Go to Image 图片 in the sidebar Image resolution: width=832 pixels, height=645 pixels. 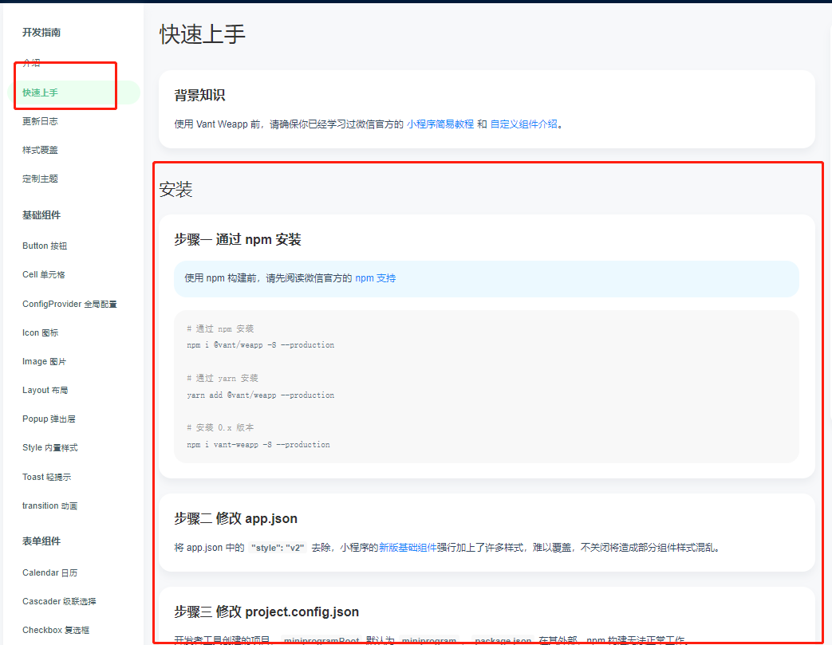44,362
